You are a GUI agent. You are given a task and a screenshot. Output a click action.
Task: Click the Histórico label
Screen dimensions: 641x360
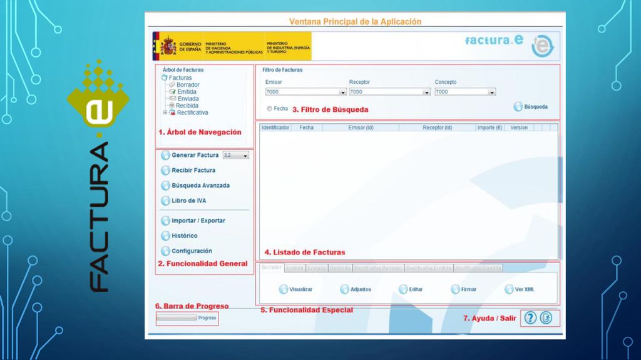tap(185, 236)
